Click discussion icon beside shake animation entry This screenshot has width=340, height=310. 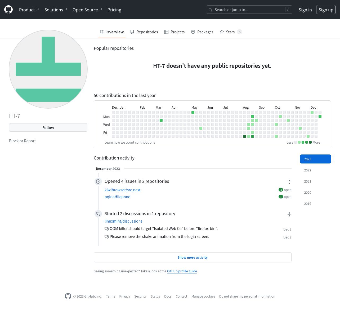[x=107, y=237]
